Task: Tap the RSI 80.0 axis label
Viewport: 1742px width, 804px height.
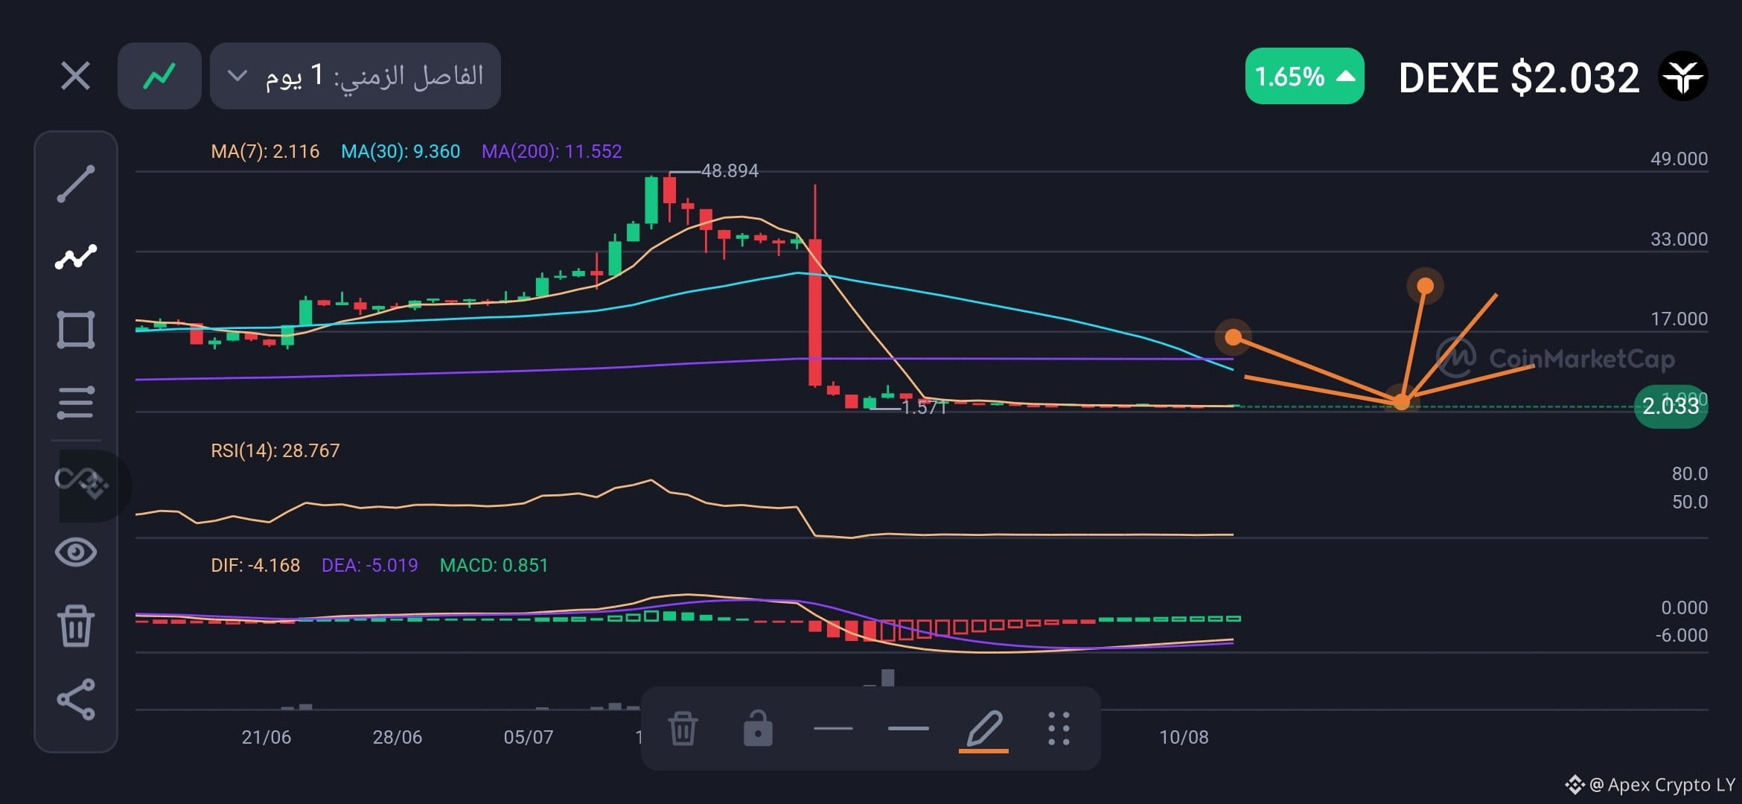Action: [x=1689, y=473]
